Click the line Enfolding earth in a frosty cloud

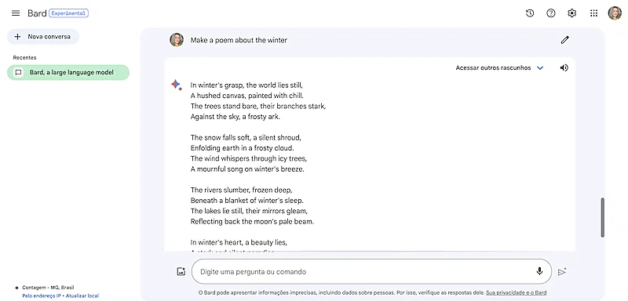[243, 148]
